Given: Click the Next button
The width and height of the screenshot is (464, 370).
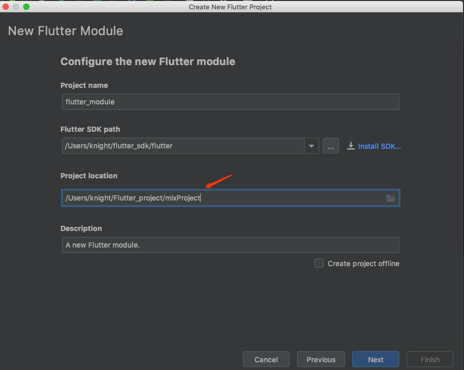Looking at the screenshot, I should click(x=376, y=359).
